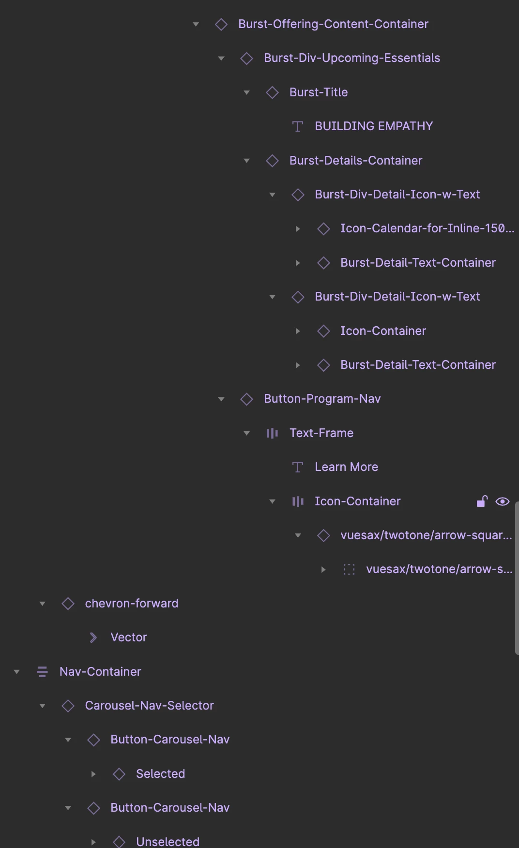The image size is (519, 848).
Task: Click the chevron-forward component diamond icon
Action: pos(68,604)
